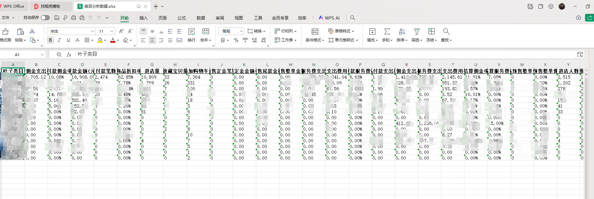Image resolution: width=594 pixels, height=199 pixels.
Task: Open the font name dropdown (宋体)
Action: 93,31
